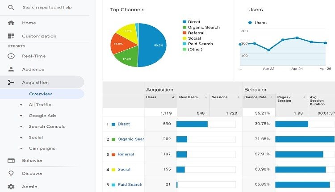
Task: Open the Direct channel link
Action: [123, 124]
